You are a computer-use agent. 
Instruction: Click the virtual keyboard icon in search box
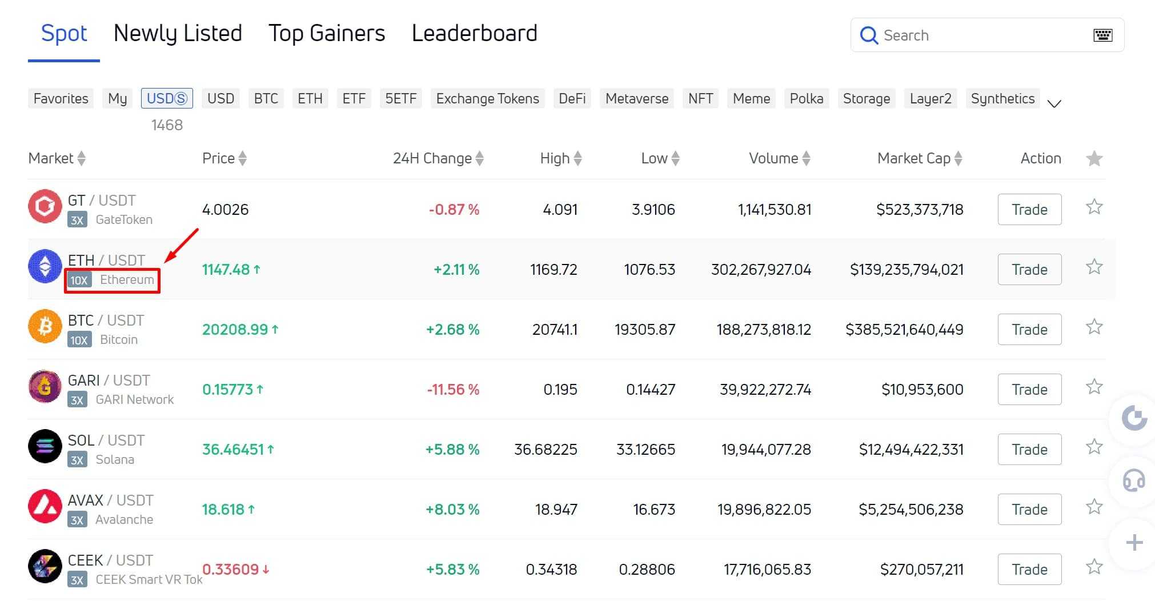1102,35
